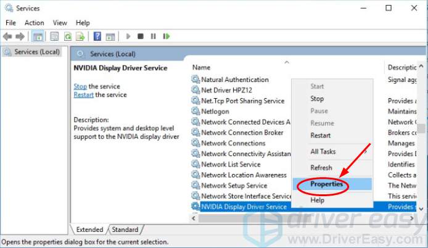Click the horizontal scrollbar right arrow

pos(412,218)
